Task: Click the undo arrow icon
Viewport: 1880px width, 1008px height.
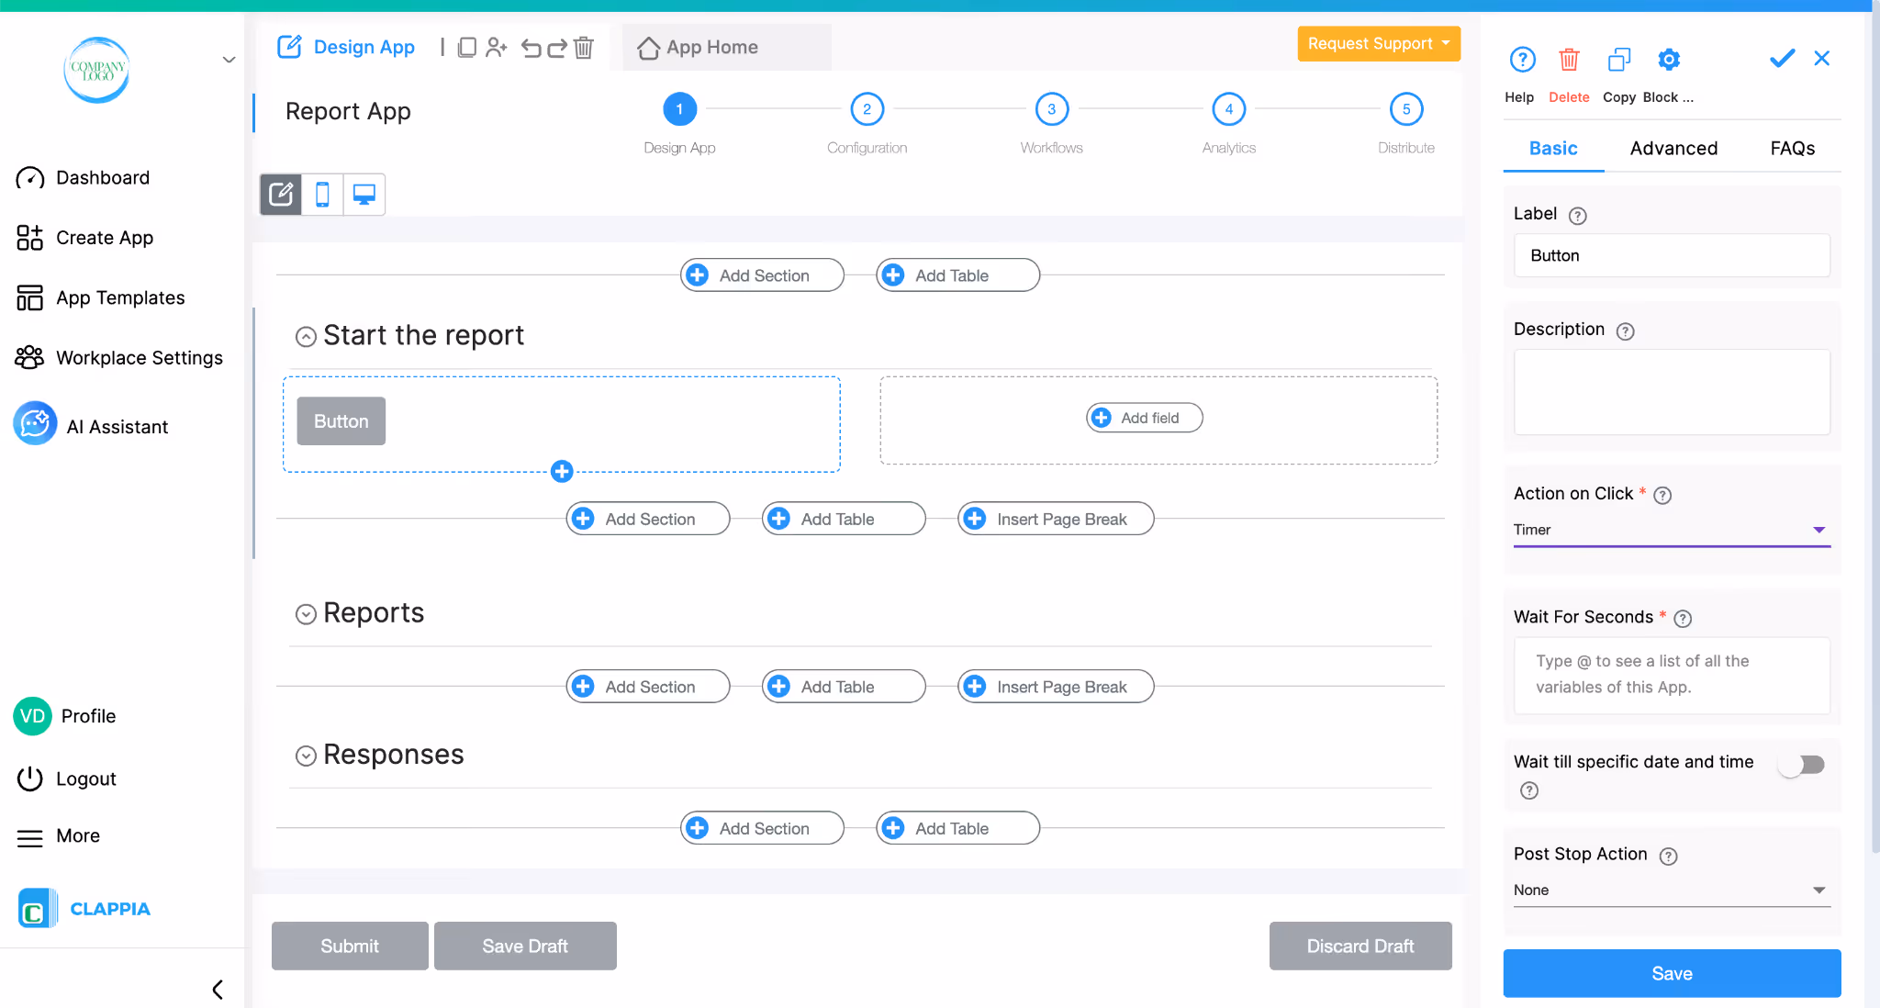Action: point(531,47)
